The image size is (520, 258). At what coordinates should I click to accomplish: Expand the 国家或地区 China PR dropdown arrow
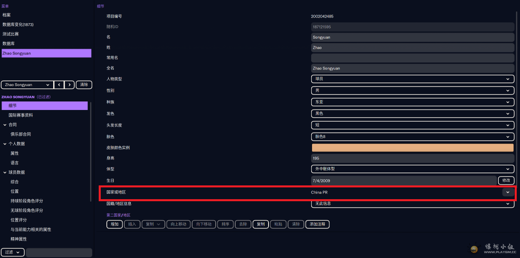pyautogui.click(x=508, y=192)
